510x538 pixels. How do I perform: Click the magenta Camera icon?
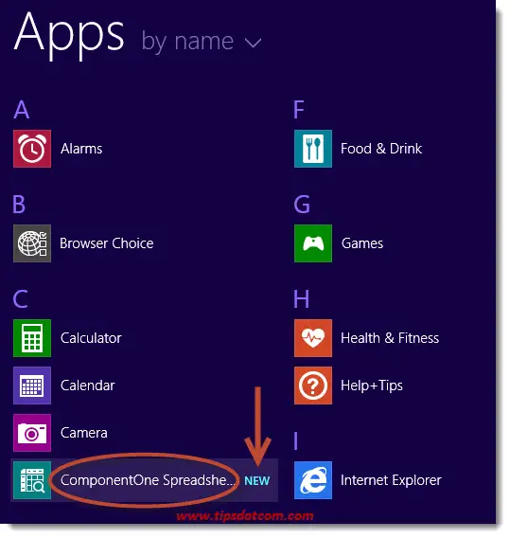click(x=32, y=433)
